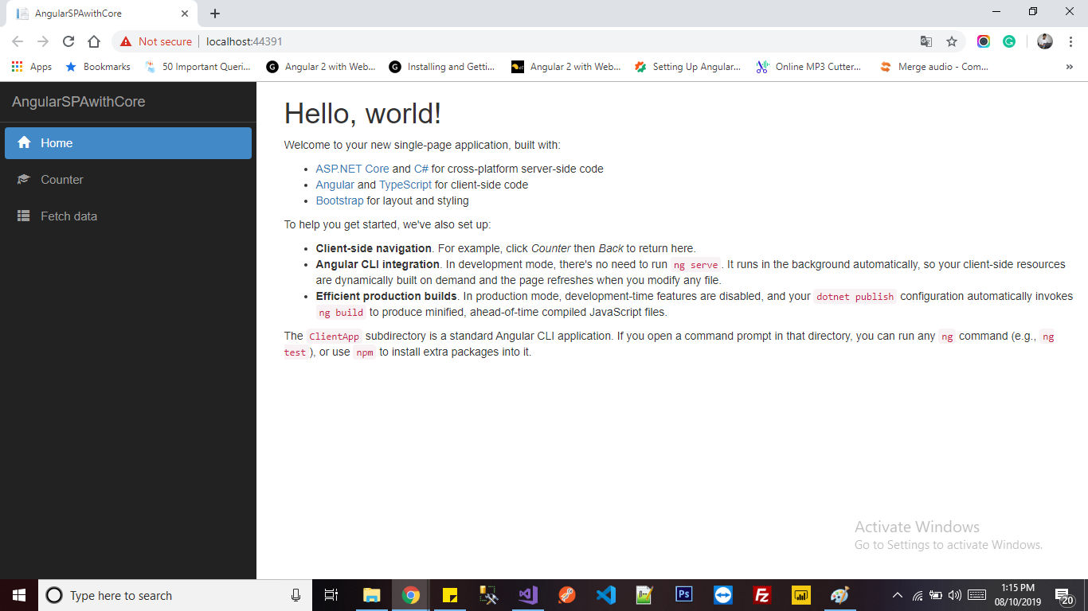This screenshot has height=611, width=1088.
Task: Select the Home house icon in sidebar
Action: coord(25,143)
